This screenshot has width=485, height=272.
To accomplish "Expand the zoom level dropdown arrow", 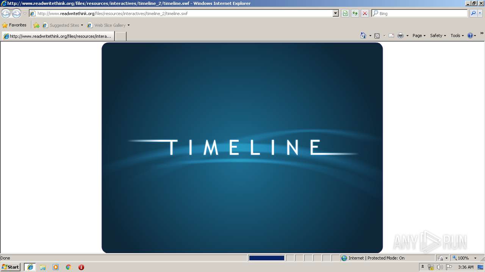I will pyautogui.click(x=475, y=258).
